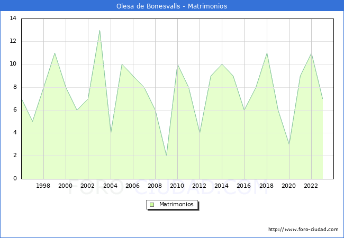Click the x-axis label 2010

[x=177, y=186]
